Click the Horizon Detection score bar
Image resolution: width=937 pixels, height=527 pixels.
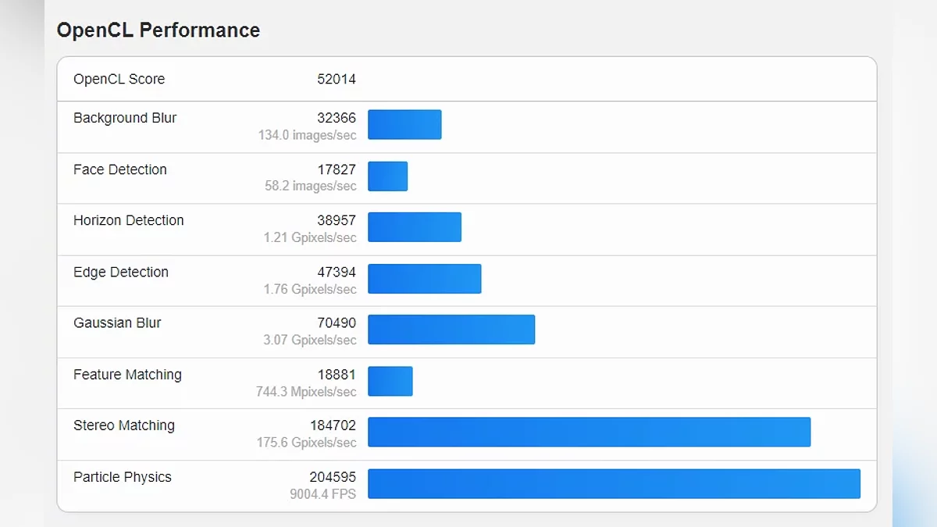(x=415, y=227)
